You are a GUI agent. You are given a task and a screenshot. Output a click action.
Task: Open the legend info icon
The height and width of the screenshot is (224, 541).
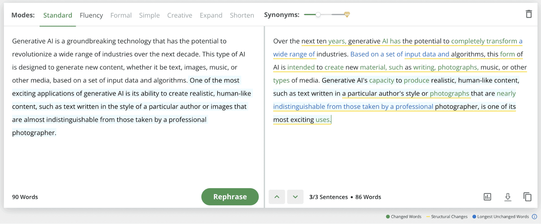point(534,216)
